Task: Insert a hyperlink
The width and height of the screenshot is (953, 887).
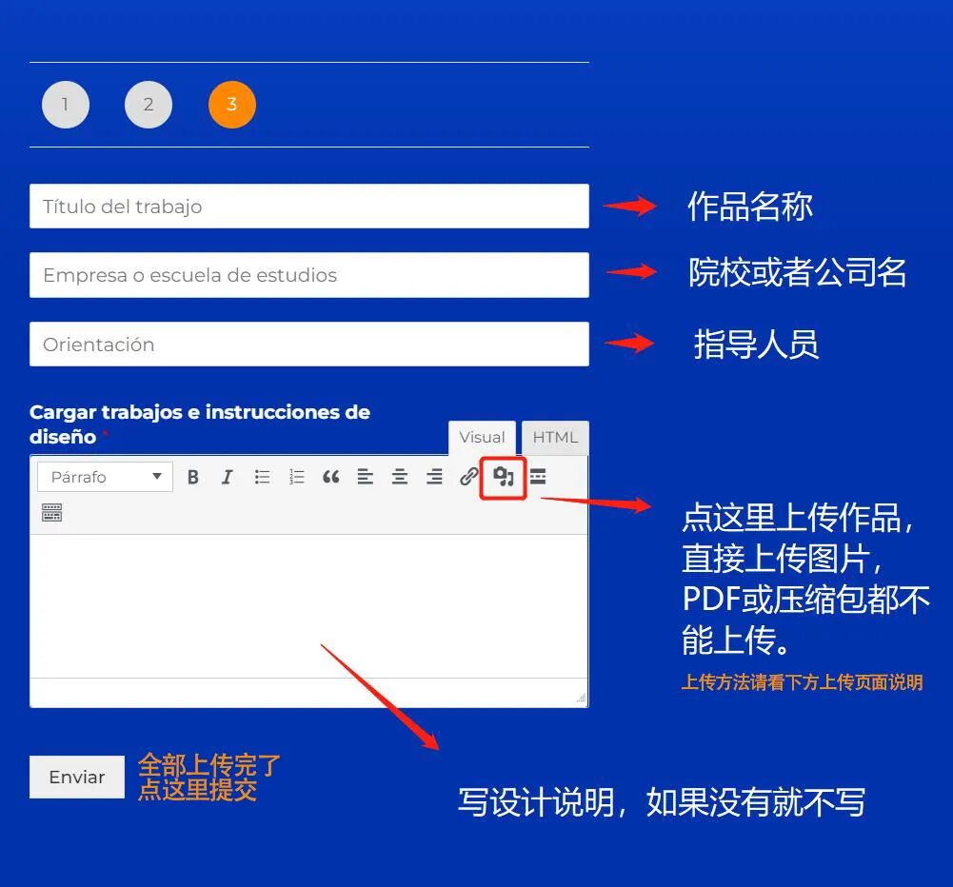Action: (x=468, y=476)
